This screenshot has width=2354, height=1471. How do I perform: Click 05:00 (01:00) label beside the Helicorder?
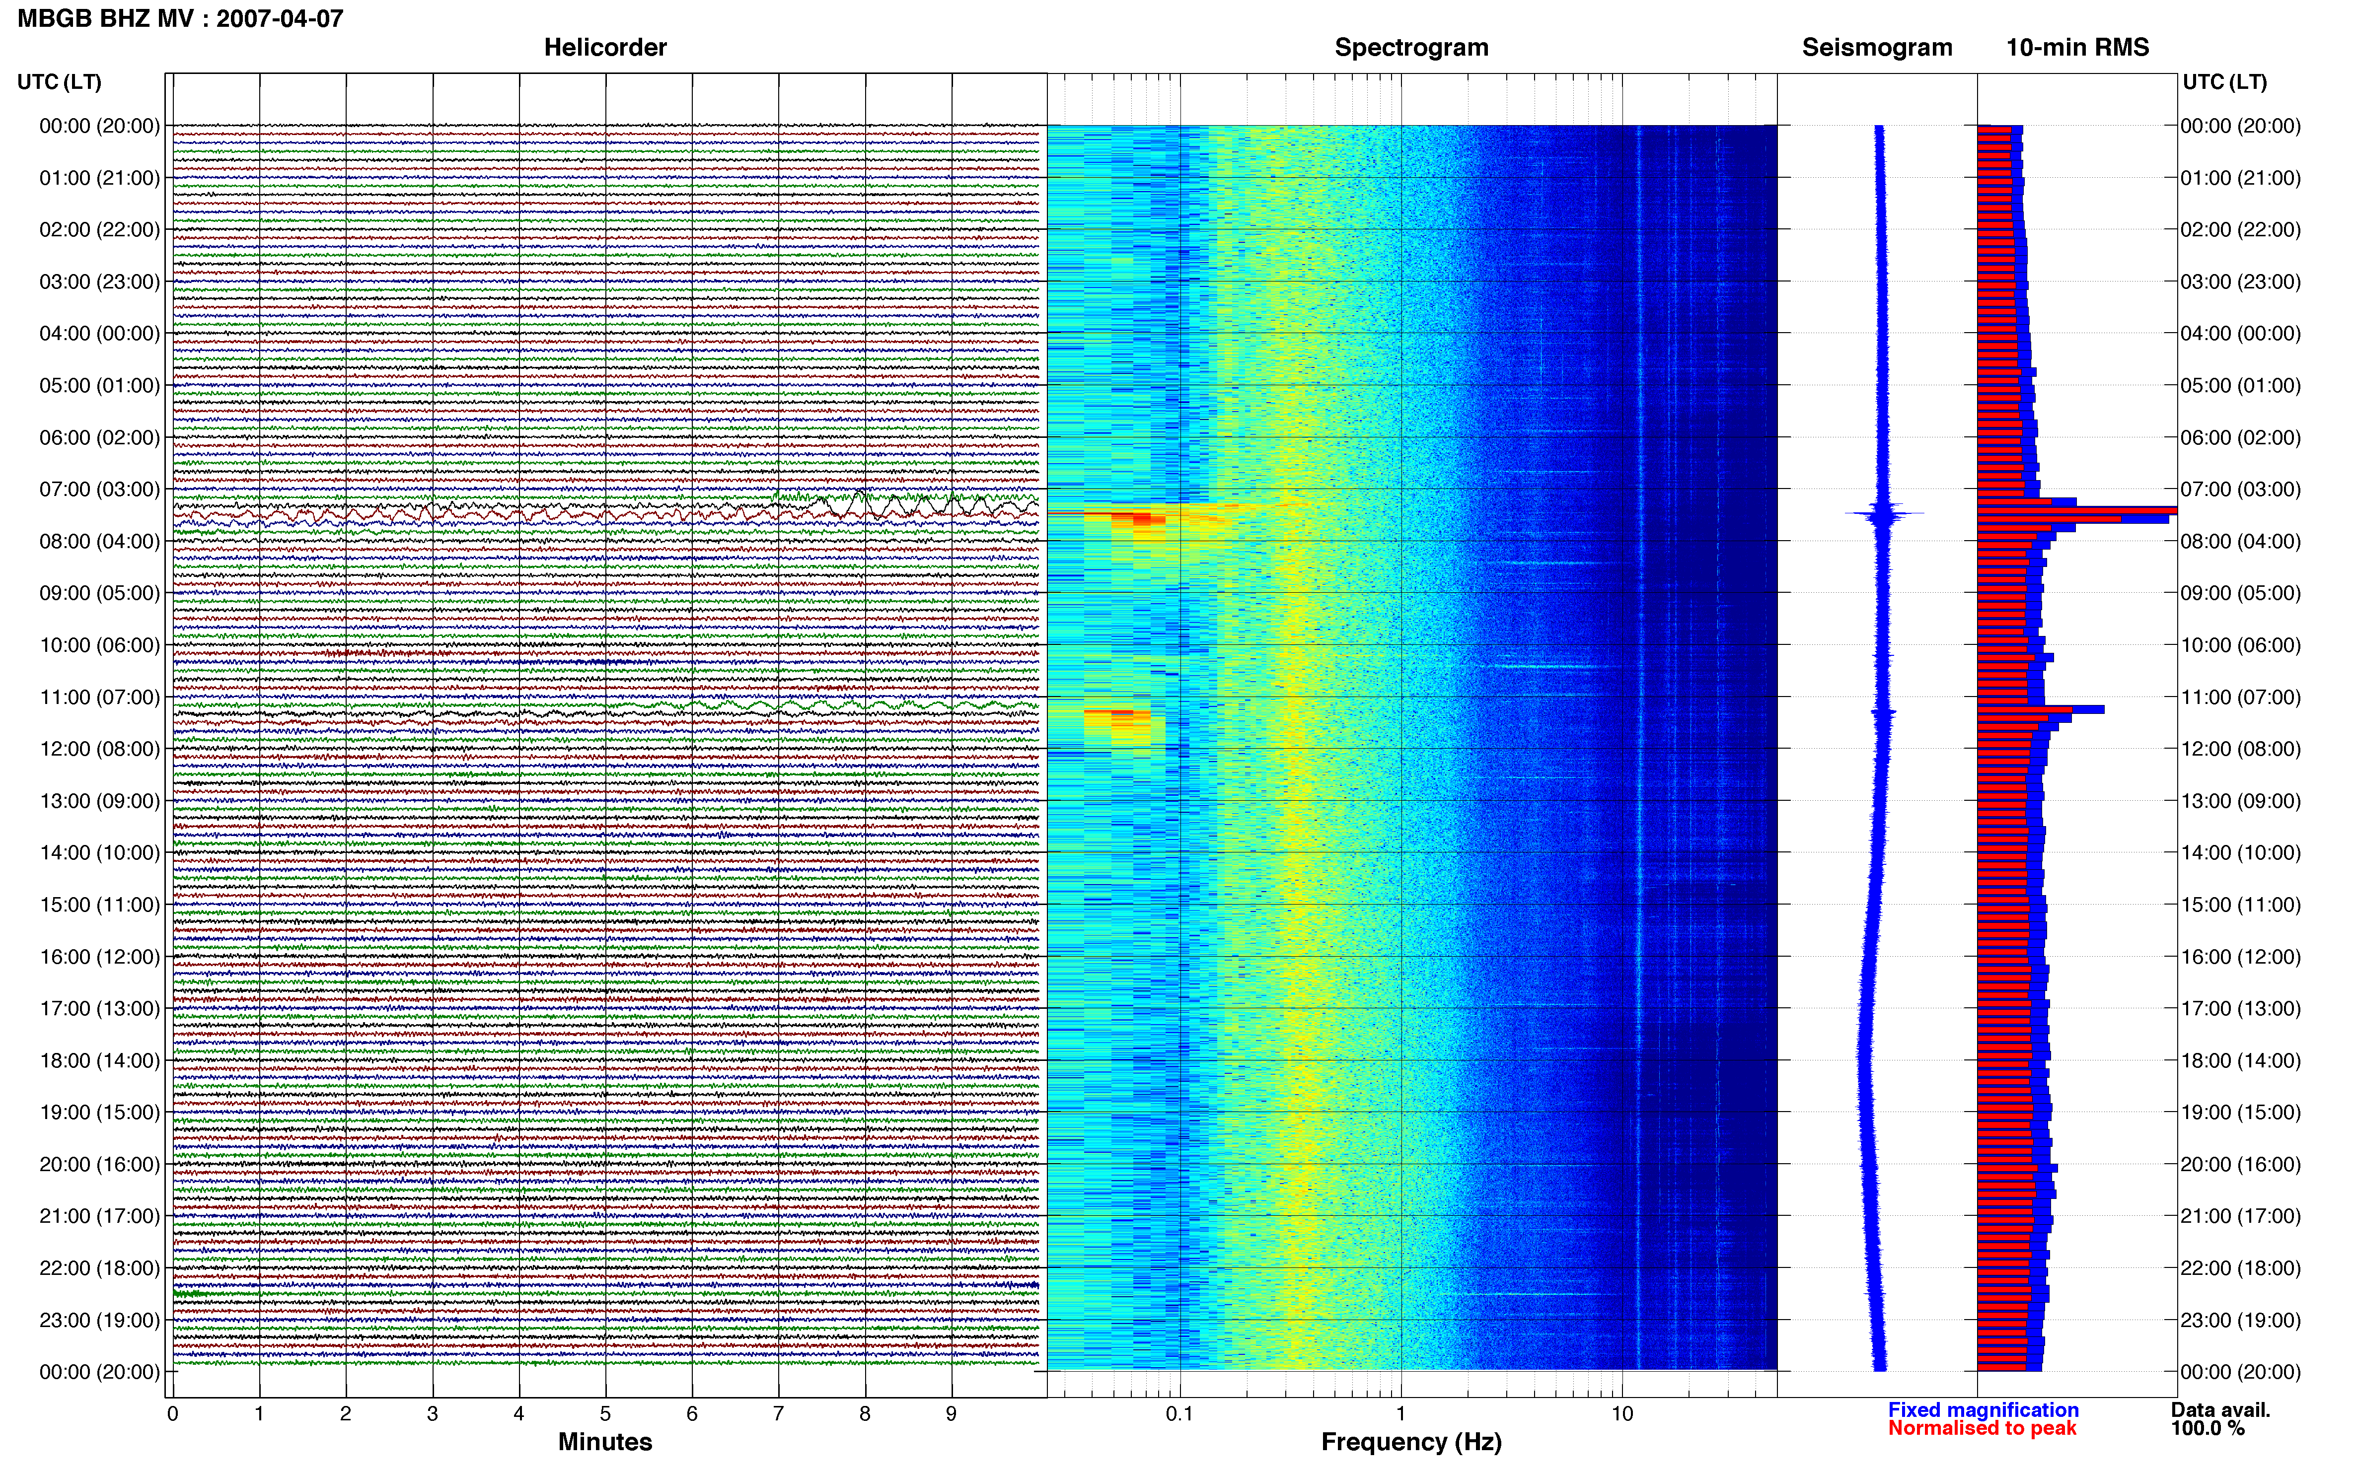(99, 385)
